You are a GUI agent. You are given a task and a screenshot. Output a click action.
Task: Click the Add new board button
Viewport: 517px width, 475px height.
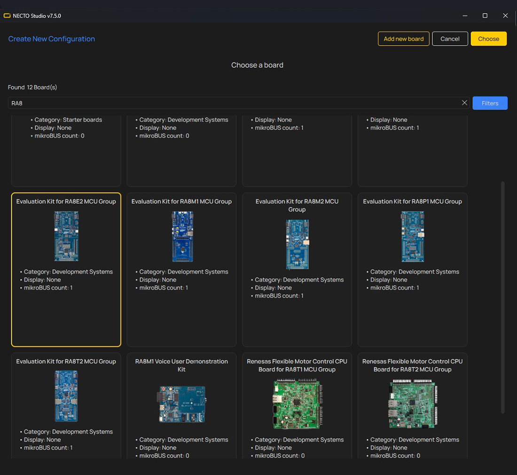[403, 39]
